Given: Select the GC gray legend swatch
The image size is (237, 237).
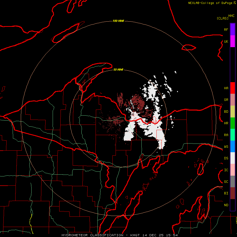Looking at the screenshot, I should pyautogui.click(x=233, y=181).
